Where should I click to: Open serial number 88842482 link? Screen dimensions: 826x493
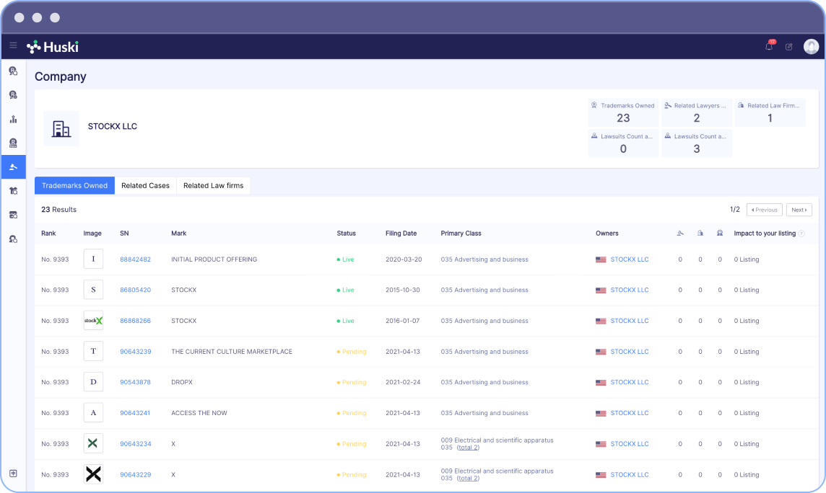(135, 259)
